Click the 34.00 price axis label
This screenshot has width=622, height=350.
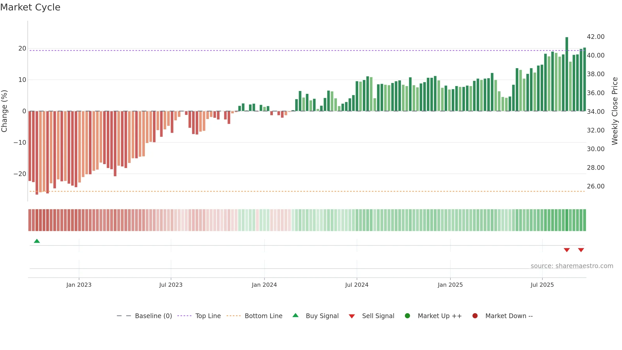click(596, 111)
